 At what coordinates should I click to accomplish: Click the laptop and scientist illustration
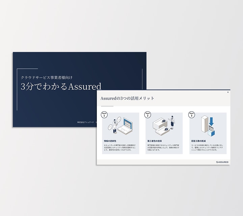point(120,126)
